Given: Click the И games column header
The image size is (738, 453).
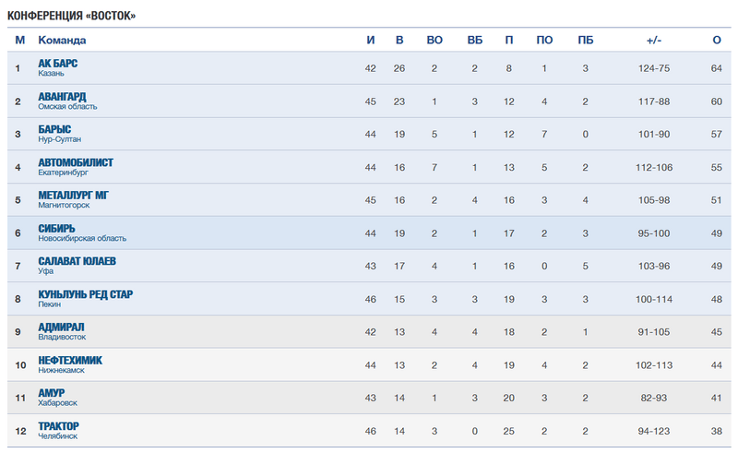Looking at the screenshot, I should pos(370,40).
